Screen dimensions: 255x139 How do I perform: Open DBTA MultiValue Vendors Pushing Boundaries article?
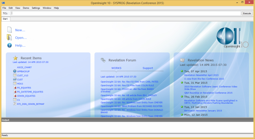[x=211, y=102]
